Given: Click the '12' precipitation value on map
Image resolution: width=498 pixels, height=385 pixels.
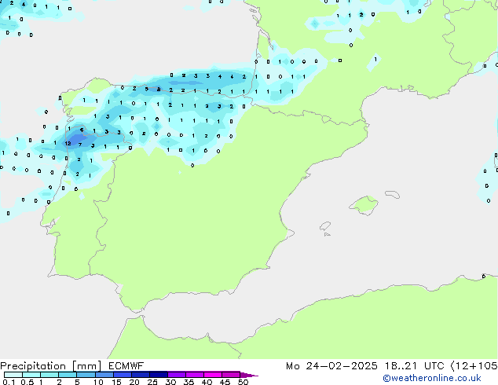Looking at the screenshot, I should click(x=68, y=143).
